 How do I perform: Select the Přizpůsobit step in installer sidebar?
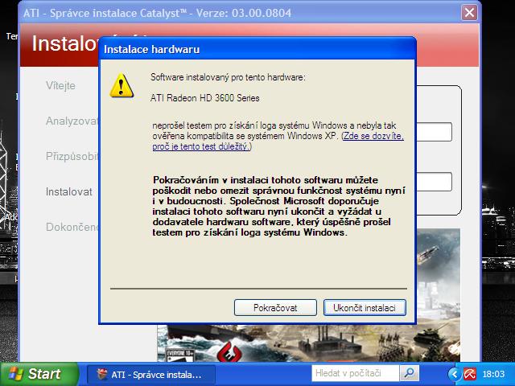pyautogui.click(x=72, y=156)
